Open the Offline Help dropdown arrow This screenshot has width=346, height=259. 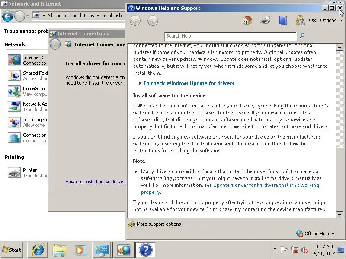333,234
